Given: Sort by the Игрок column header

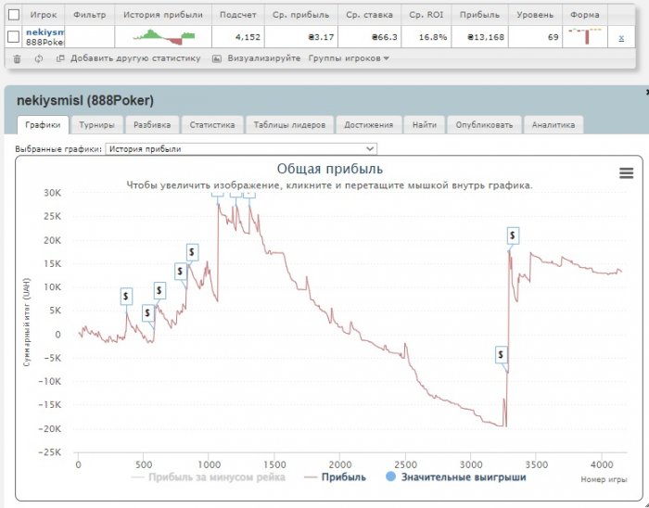Looking at the screenshot, I should click(43, 15).
